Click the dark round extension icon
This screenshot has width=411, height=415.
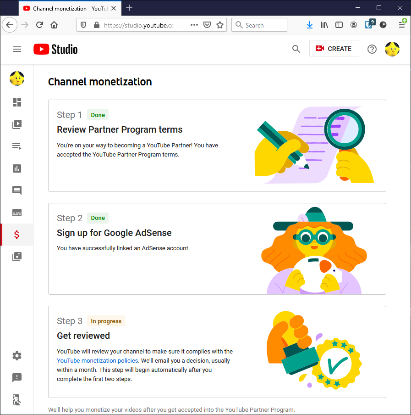tap(383, 25)
